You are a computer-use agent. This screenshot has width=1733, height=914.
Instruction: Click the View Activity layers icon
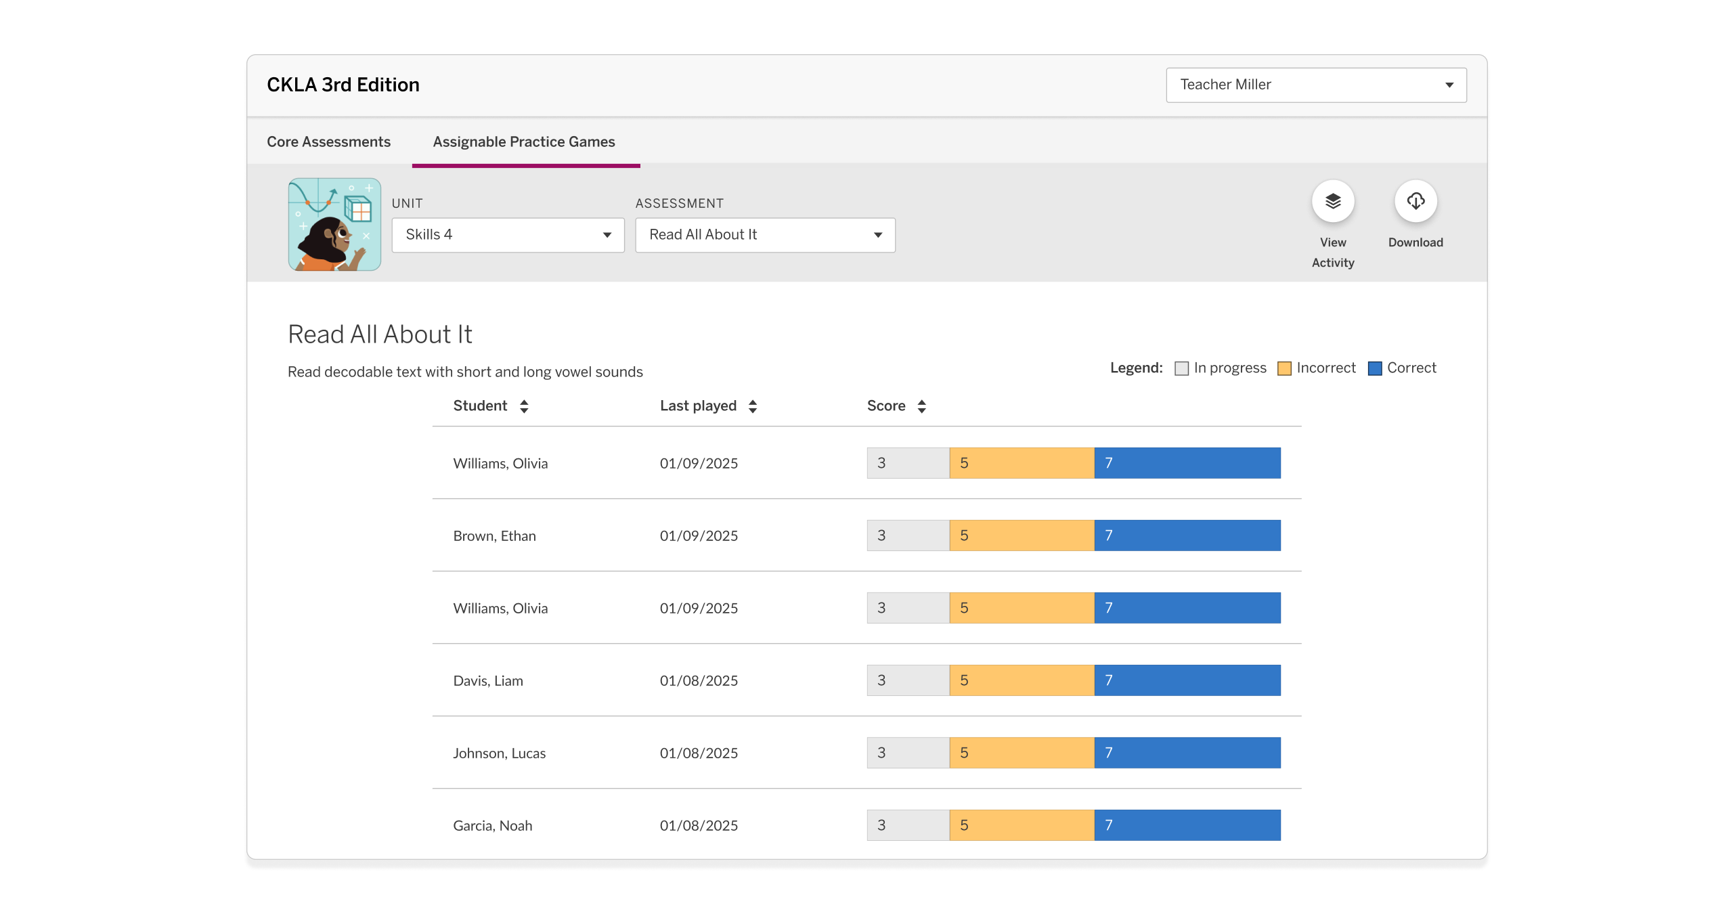pyautogui.click(x=1332, y=200)
